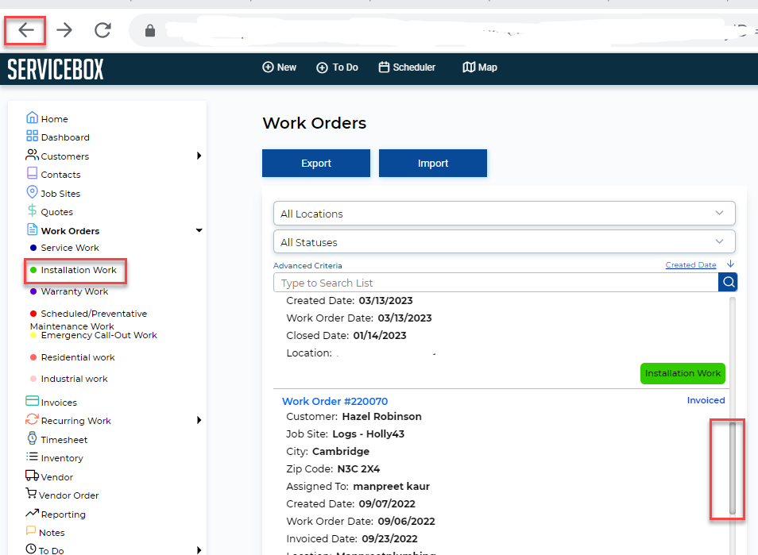This screenshot has height=555, width=758.
Task: Collapse the Work Orders submenu arrow
Action: [199, 230]
